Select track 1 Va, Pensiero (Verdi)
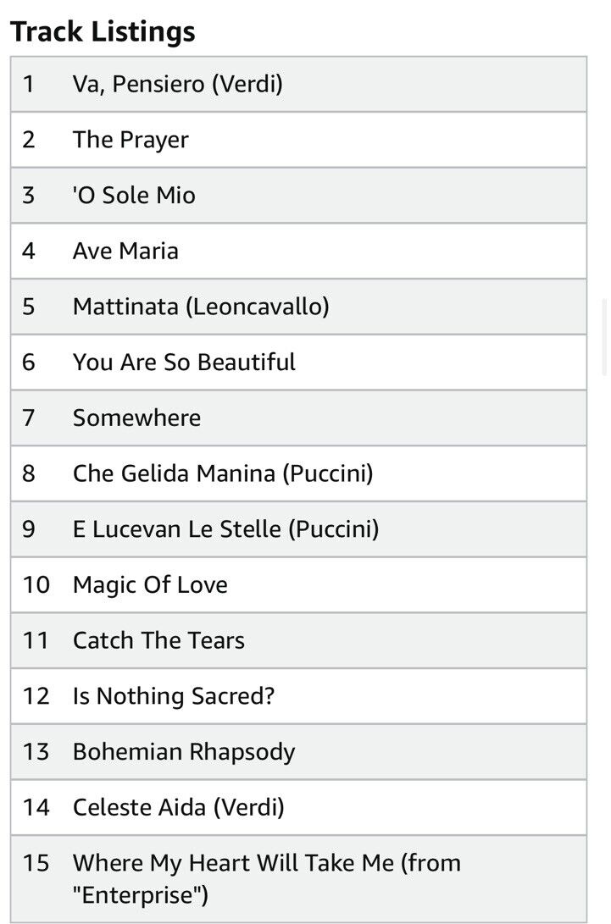 (298, 84)
